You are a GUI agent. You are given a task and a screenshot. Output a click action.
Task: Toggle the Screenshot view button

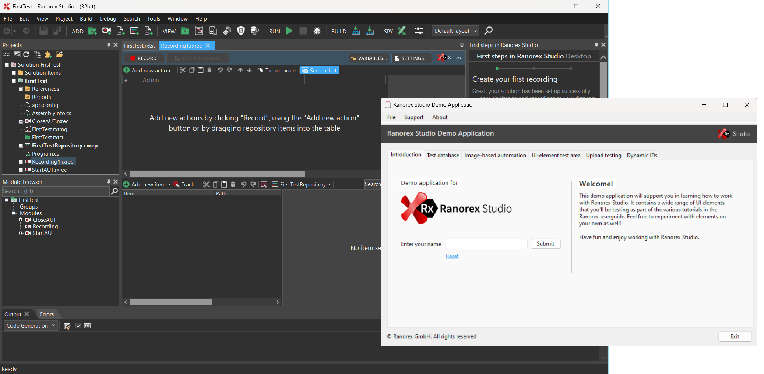point(320,70)
